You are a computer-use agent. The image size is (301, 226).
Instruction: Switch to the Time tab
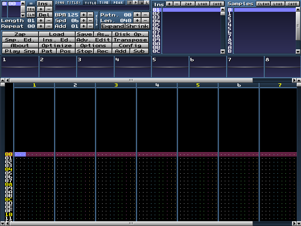click(x=103, y=3)
